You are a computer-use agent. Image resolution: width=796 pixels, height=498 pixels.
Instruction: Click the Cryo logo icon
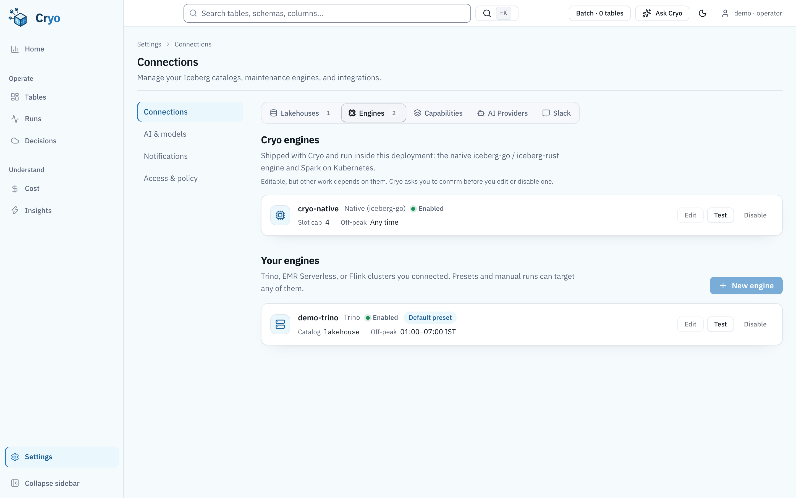pyautogui.click(x=18, y=17)
